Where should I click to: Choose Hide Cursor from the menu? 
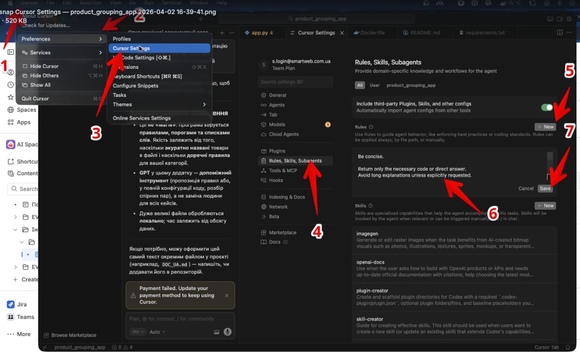click(61, 66)
